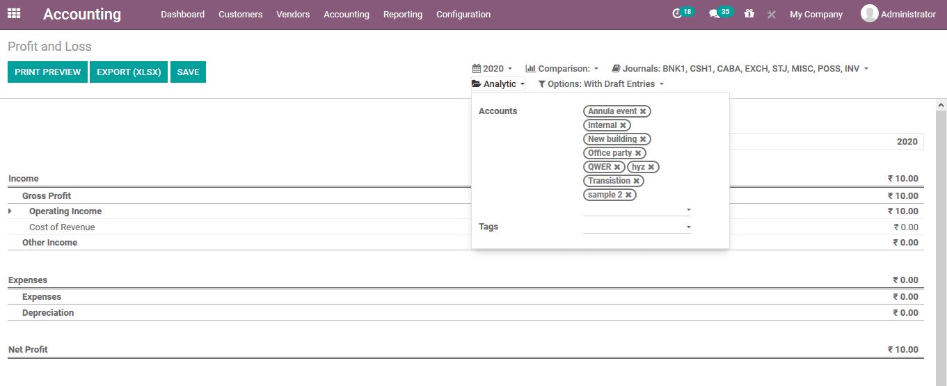Click the debug tools icon in the top bar
Image resolution: width=947 pixels, height=386 pixels.
771,14
